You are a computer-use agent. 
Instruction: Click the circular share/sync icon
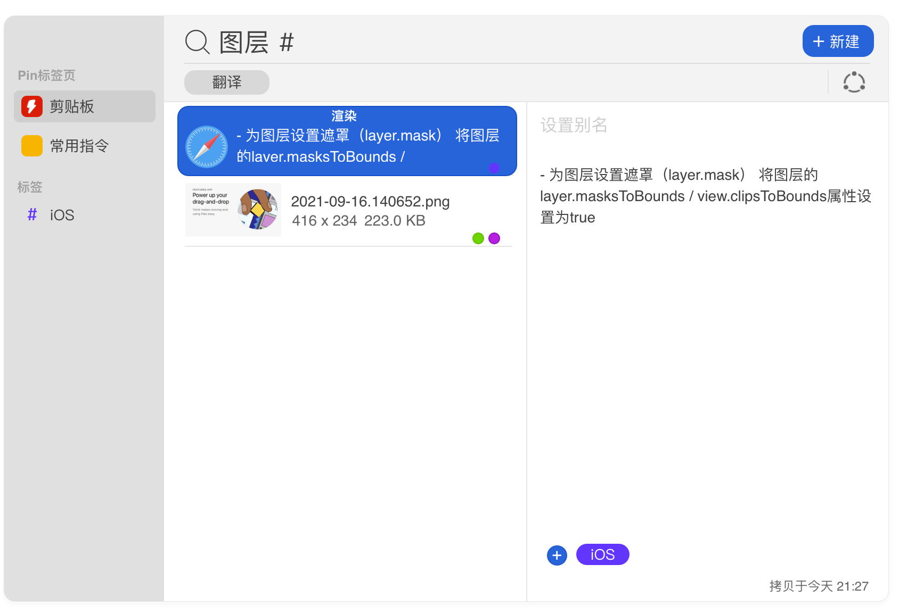(x=854, y=82)
